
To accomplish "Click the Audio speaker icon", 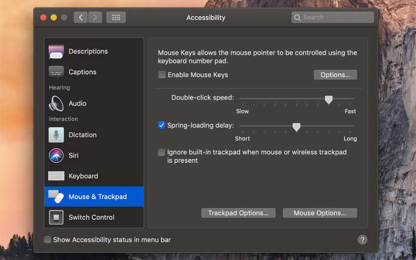I will [x=56, y=103].
